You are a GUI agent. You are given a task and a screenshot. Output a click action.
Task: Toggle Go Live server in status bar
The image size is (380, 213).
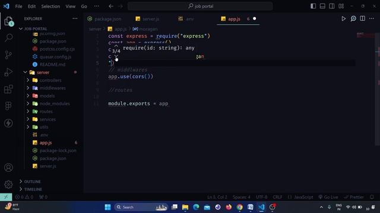pos(328,197)
